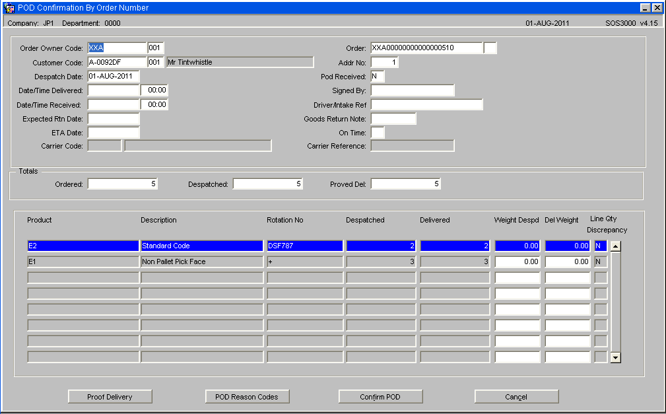Viewport: 666px width, 414px height.
Task: Click the Despatched total field
Action: [x=267, y=184]
